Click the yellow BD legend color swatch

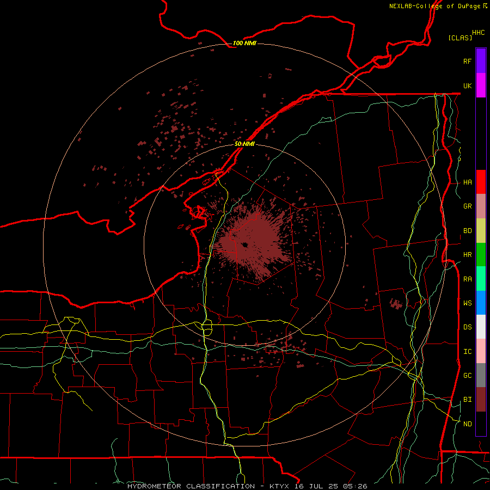click(481, 231)
